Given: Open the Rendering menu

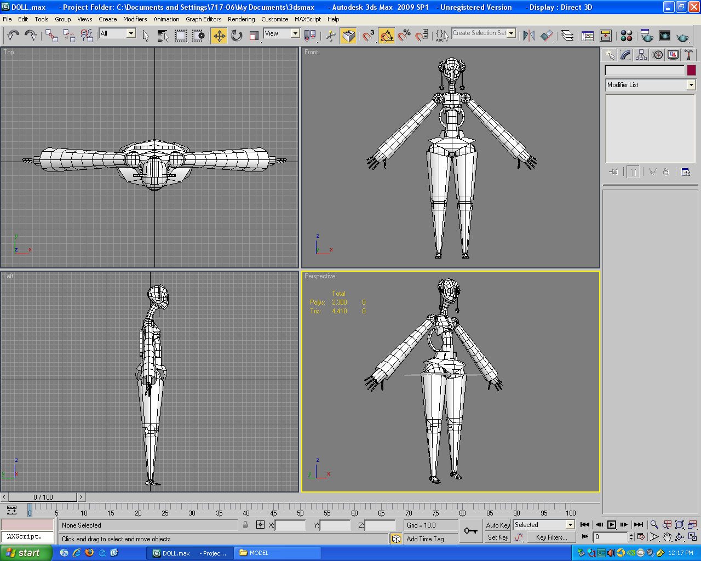Looking at the screenshot, I should point(242,19).
